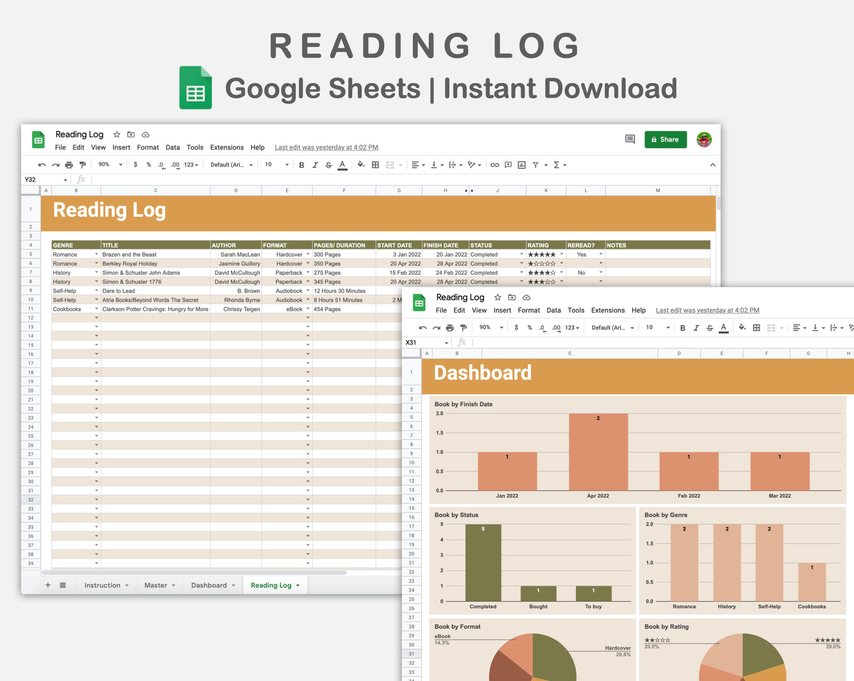
Task: Open the Paint format tool
Action: (x=83, y=164)
